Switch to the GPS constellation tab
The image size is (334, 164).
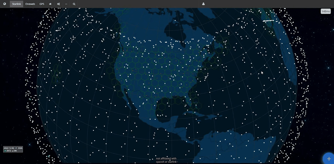tap(42, 4)
